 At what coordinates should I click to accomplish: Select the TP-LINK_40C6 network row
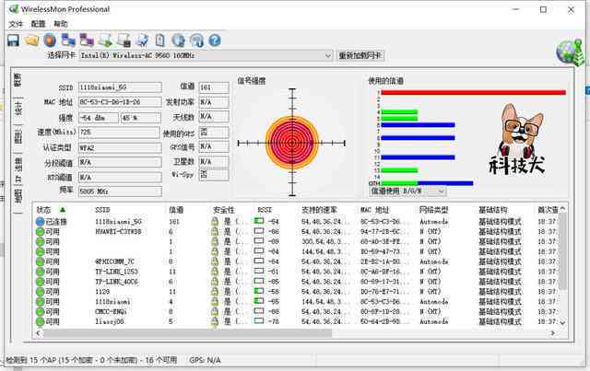tap(297, 282)
